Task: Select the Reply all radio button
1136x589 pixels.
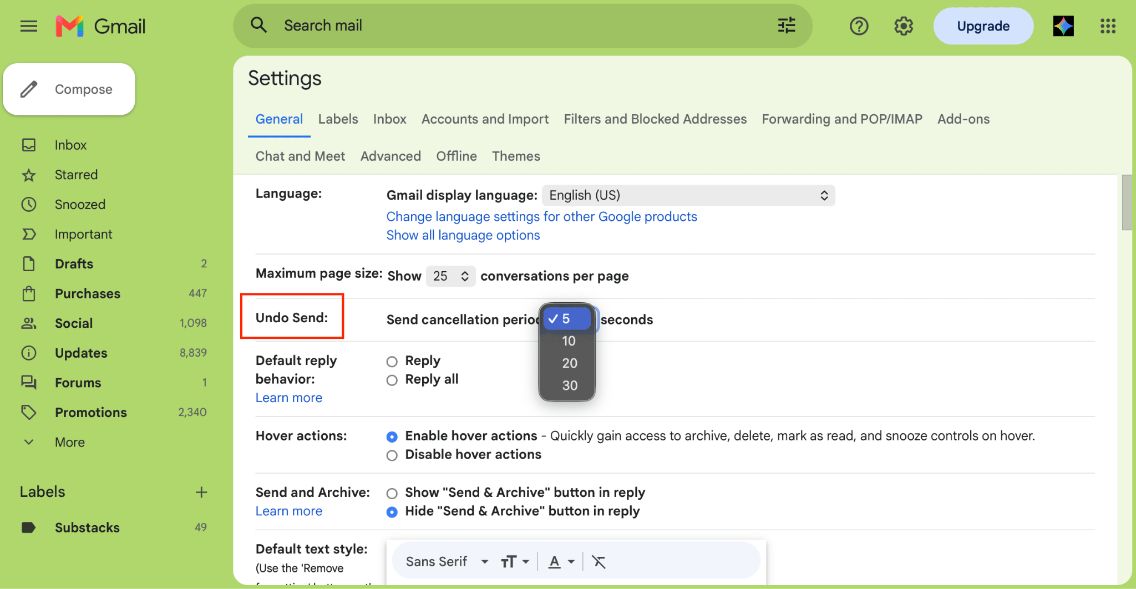Action: [392, 380]
